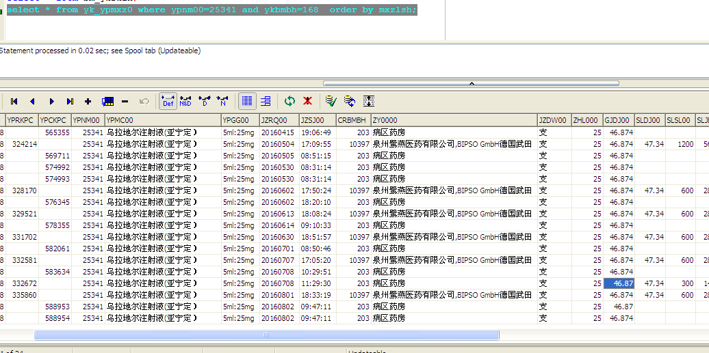Go to the first record
This screenshot has height=353, width=709.
point(14,102)
